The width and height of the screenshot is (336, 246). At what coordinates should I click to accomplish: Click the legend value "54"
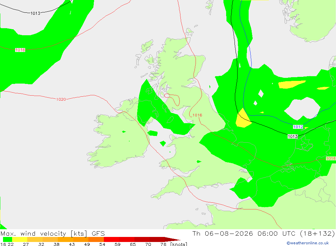point(102,244)
